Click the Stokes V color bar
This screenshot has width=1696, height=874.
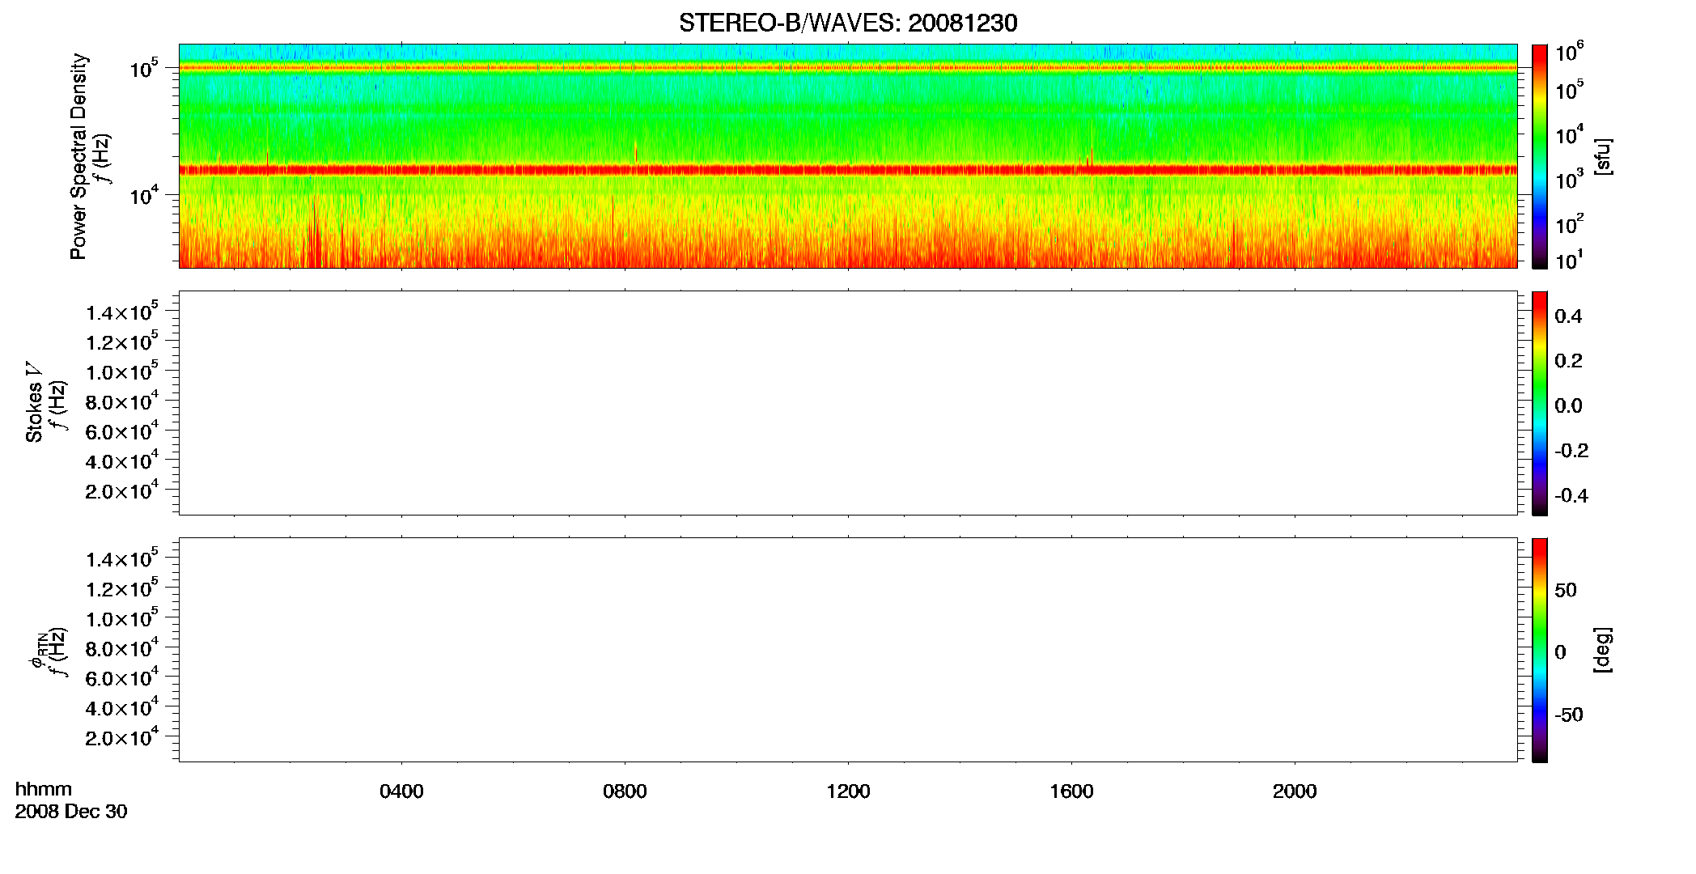click(x=1539, y=403)
